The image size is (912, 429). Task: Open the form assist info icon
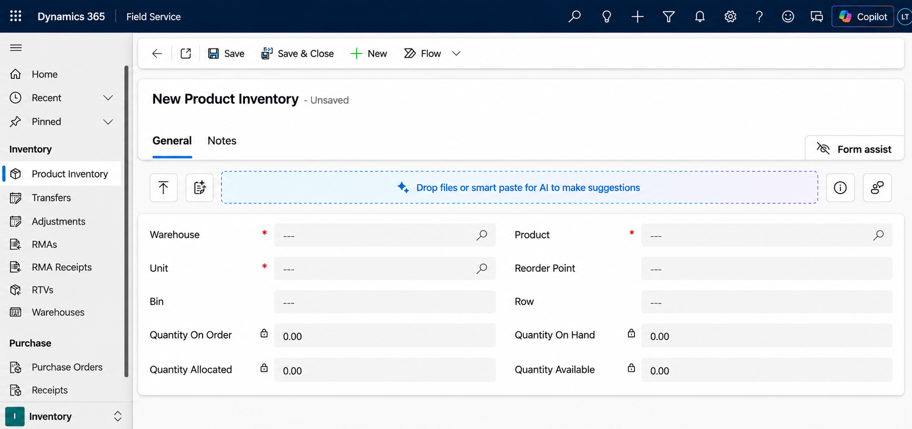tap(840, 188)
